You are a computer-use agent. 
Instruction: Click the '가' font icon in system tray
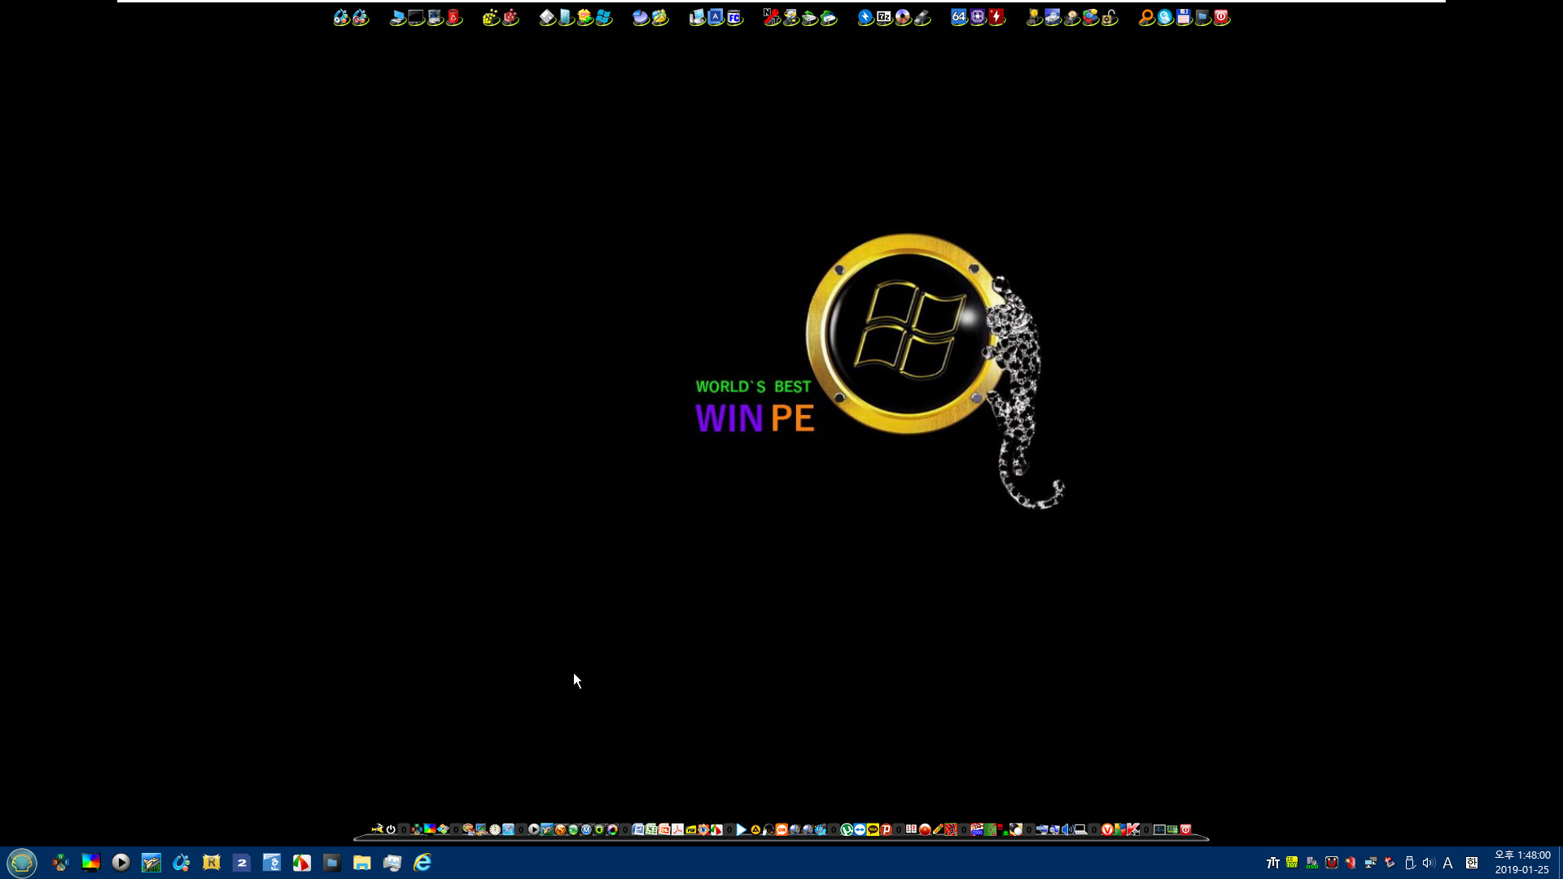pos(1272,863)
